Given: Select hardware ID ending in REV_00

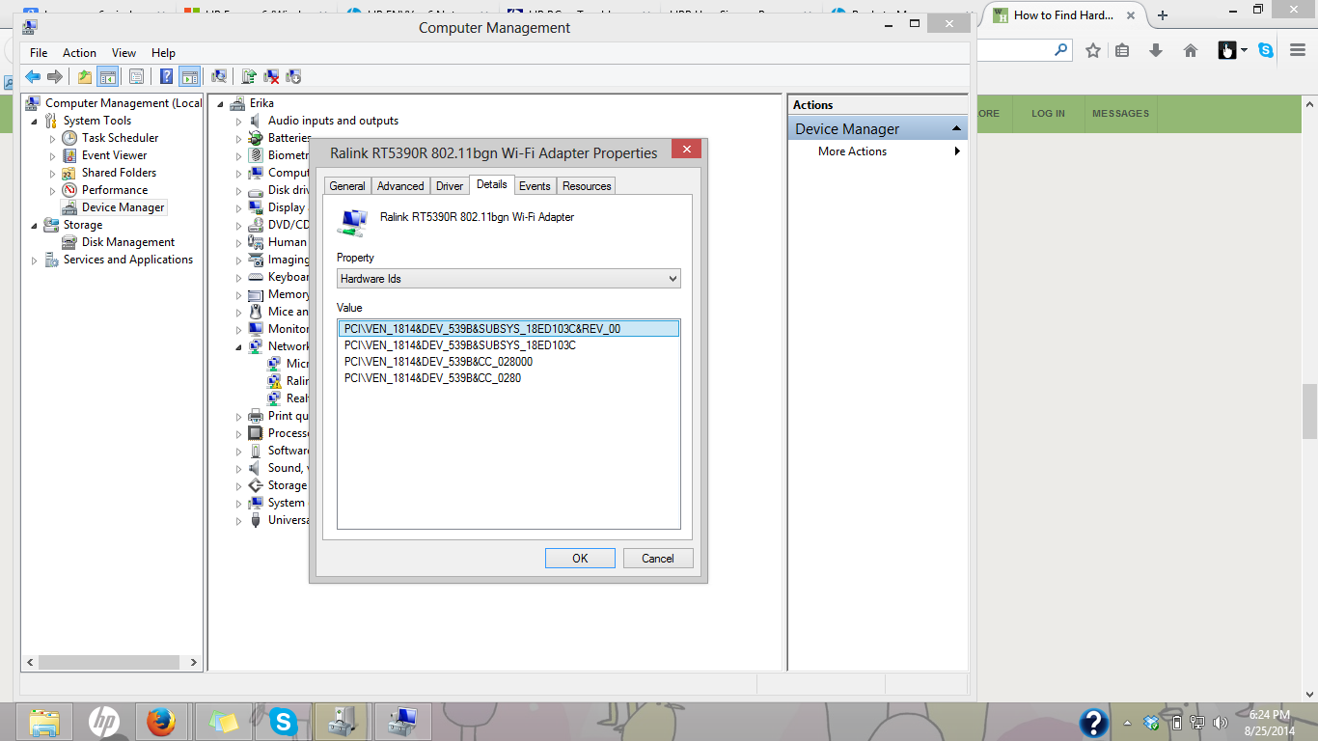Looking at the screenshot, I should pos(508,329).
